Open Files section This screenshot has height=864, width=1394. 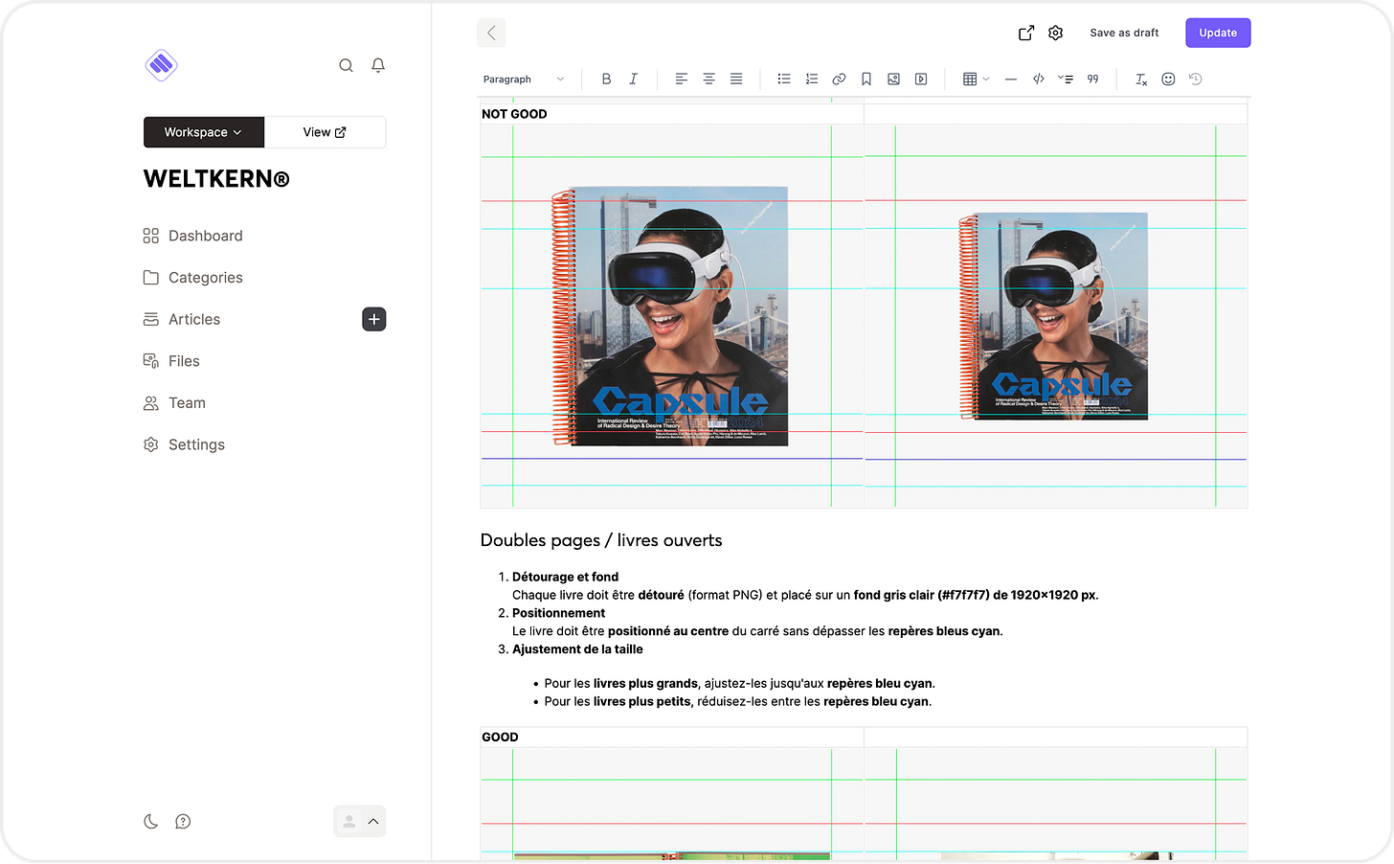[171, 361]
